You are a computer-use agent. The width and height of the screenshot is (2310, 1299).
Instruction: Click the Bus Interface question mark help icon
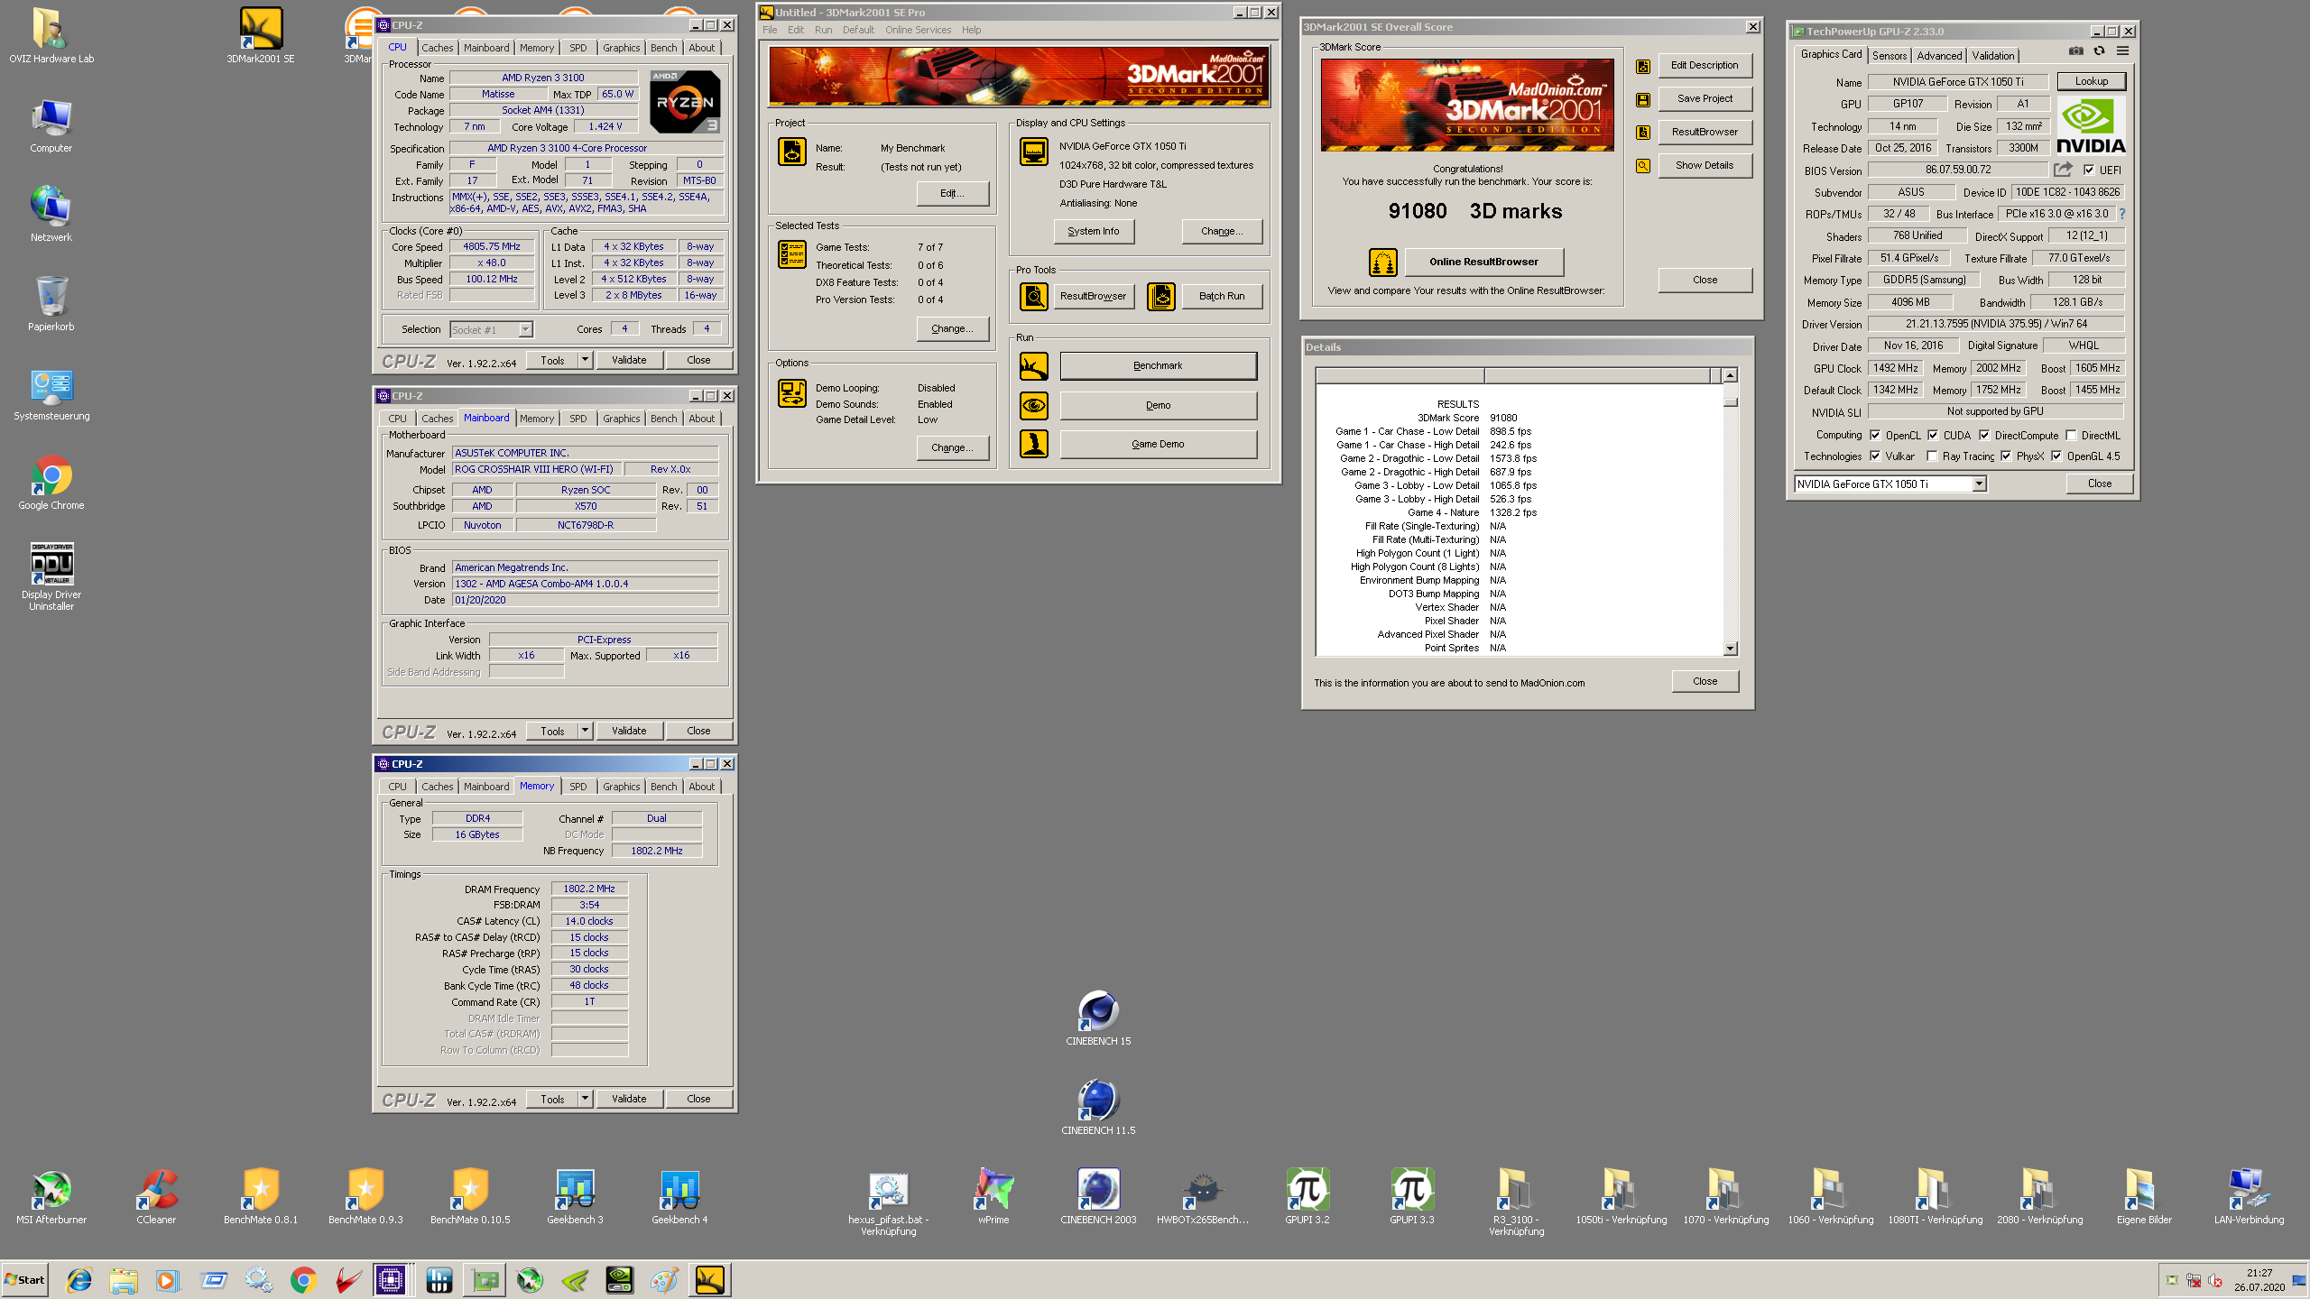[2122, 214]
